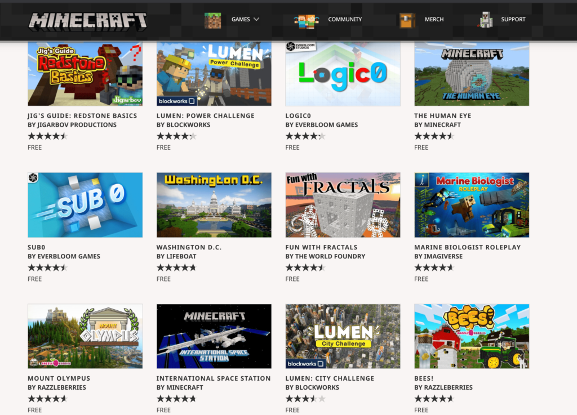
Task: Click the International Space Station title
Action: coord(214,378)
